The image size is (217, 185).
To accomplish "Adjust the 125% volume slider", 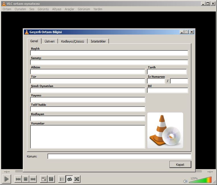I will (200, 180).
